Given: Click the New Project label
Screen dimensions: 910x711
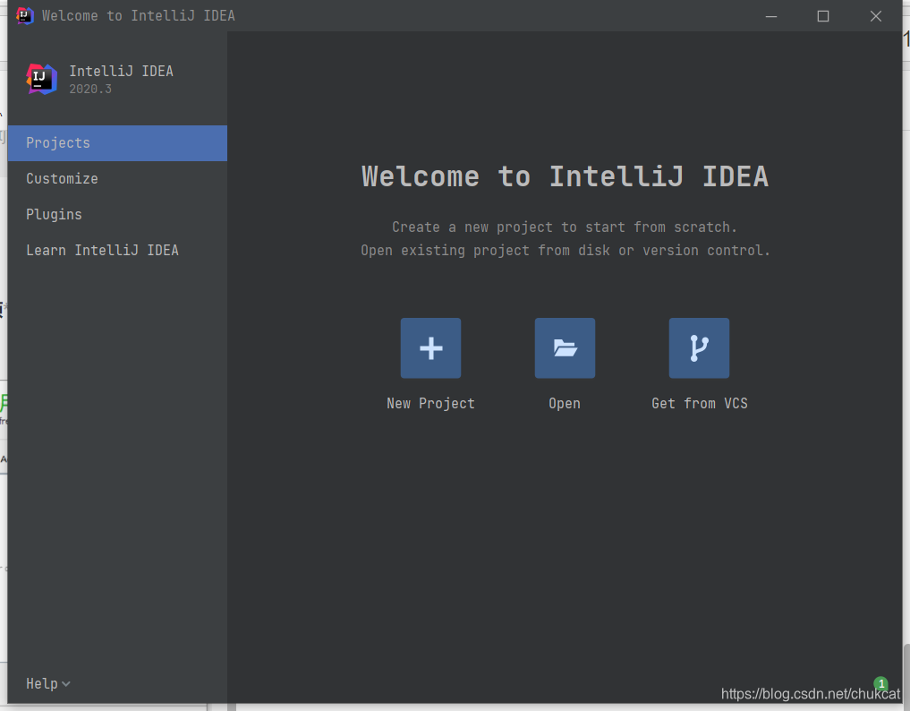Looking at the screenshot, I should (430, 404).
